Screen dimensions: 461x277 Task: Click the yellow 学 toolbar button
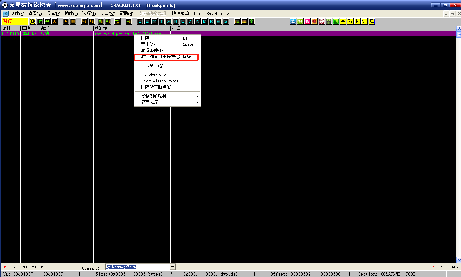click(x=343, y=21)
